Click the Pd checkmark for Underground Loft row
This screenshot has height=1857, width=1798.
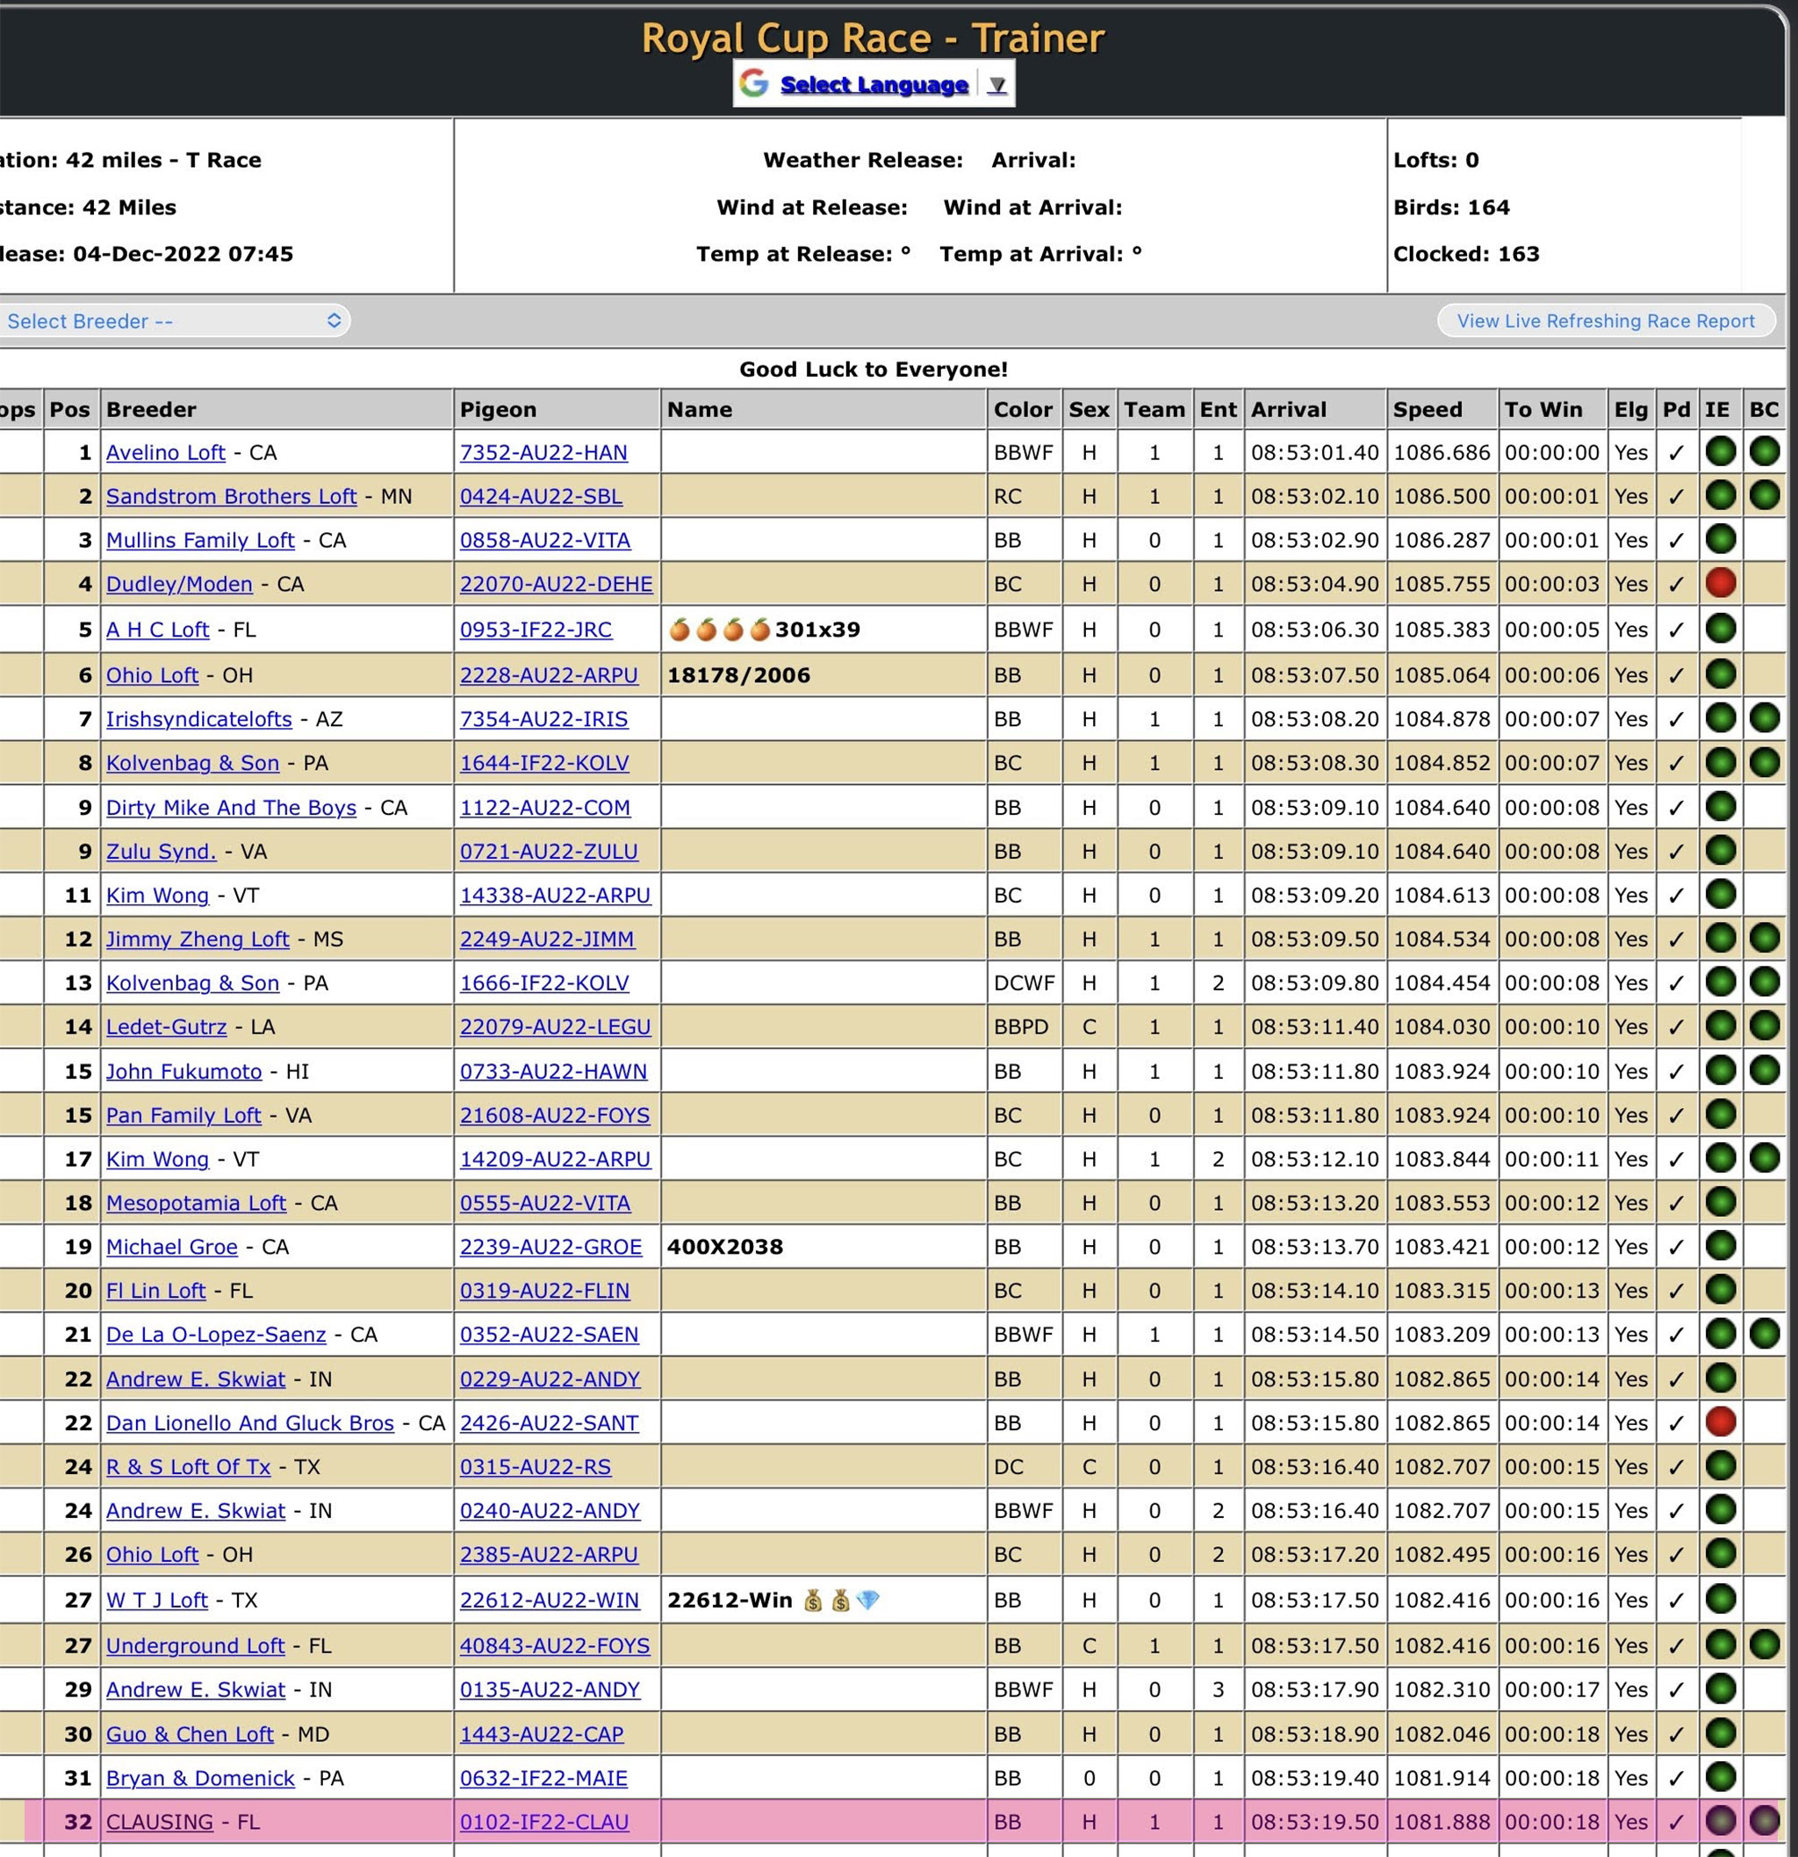coord(1676,1645)
